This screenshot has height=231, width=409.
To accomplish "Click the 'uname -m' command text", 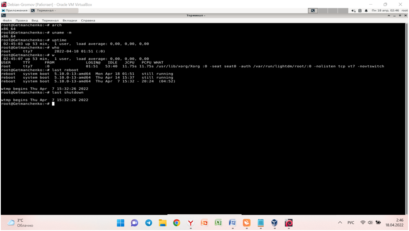I will point(61,33).
